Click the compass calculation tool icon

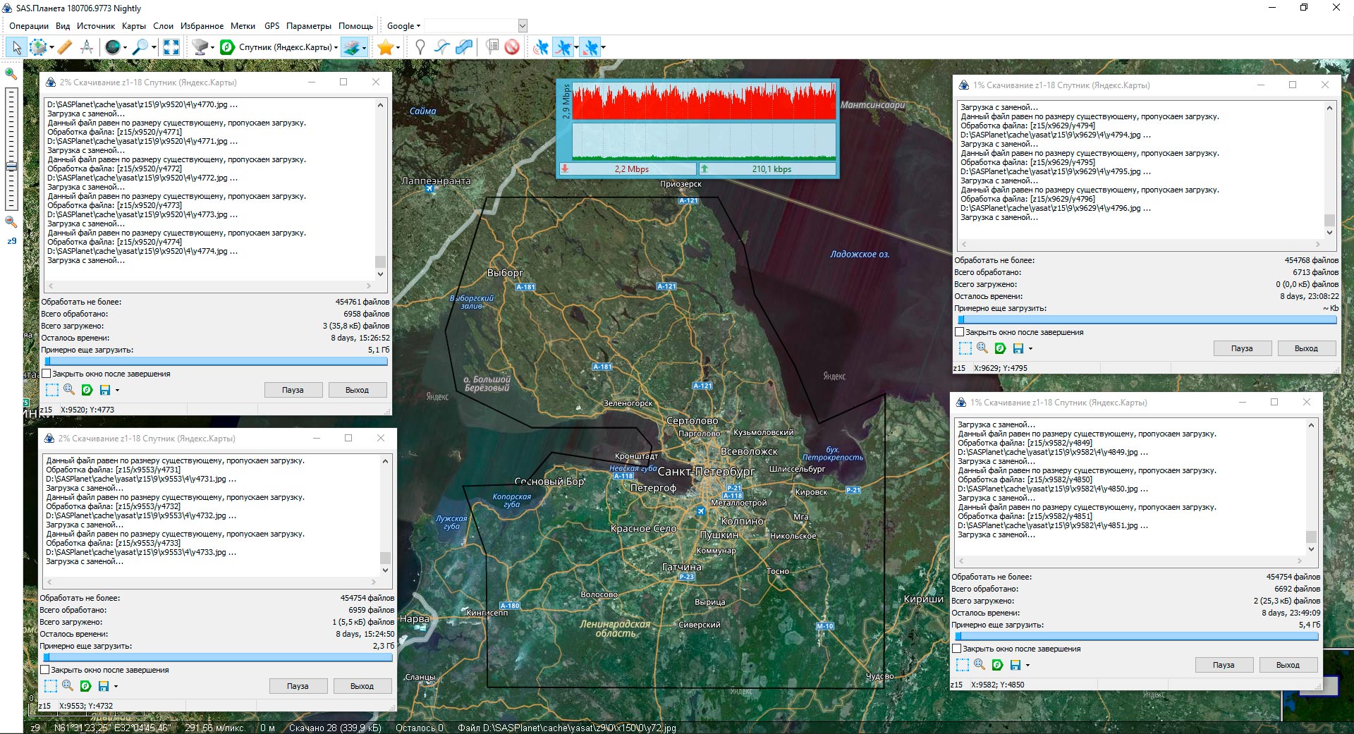pyautogui.click(x=87, y=47)
